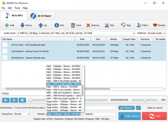
Task: Open the Tools menu
Action: (17, 8)
